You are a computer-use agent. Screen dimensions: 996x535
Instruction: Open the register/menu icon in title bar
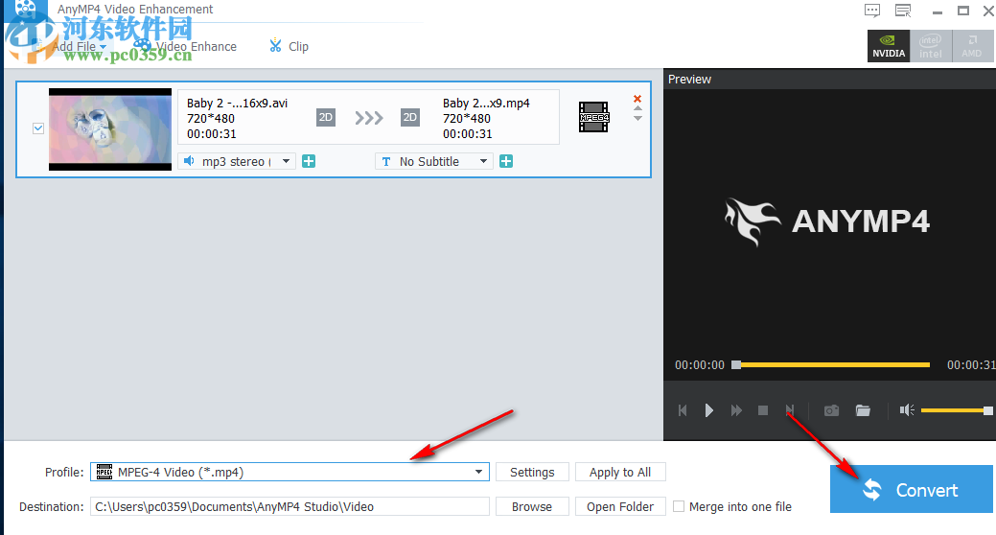pos(903,11)
